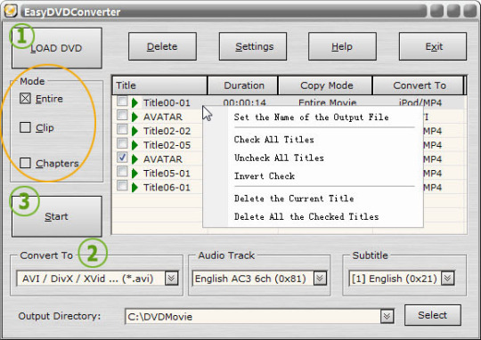The image size is (481, 340).
Task: Click the LOAD DVD button
Action: tap(57, 48)
